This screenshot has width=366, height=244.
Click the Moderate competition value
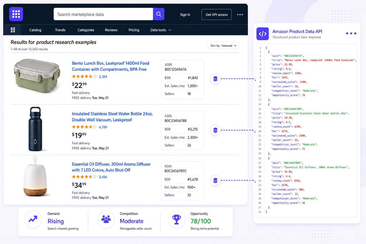(x=132, y=221)
